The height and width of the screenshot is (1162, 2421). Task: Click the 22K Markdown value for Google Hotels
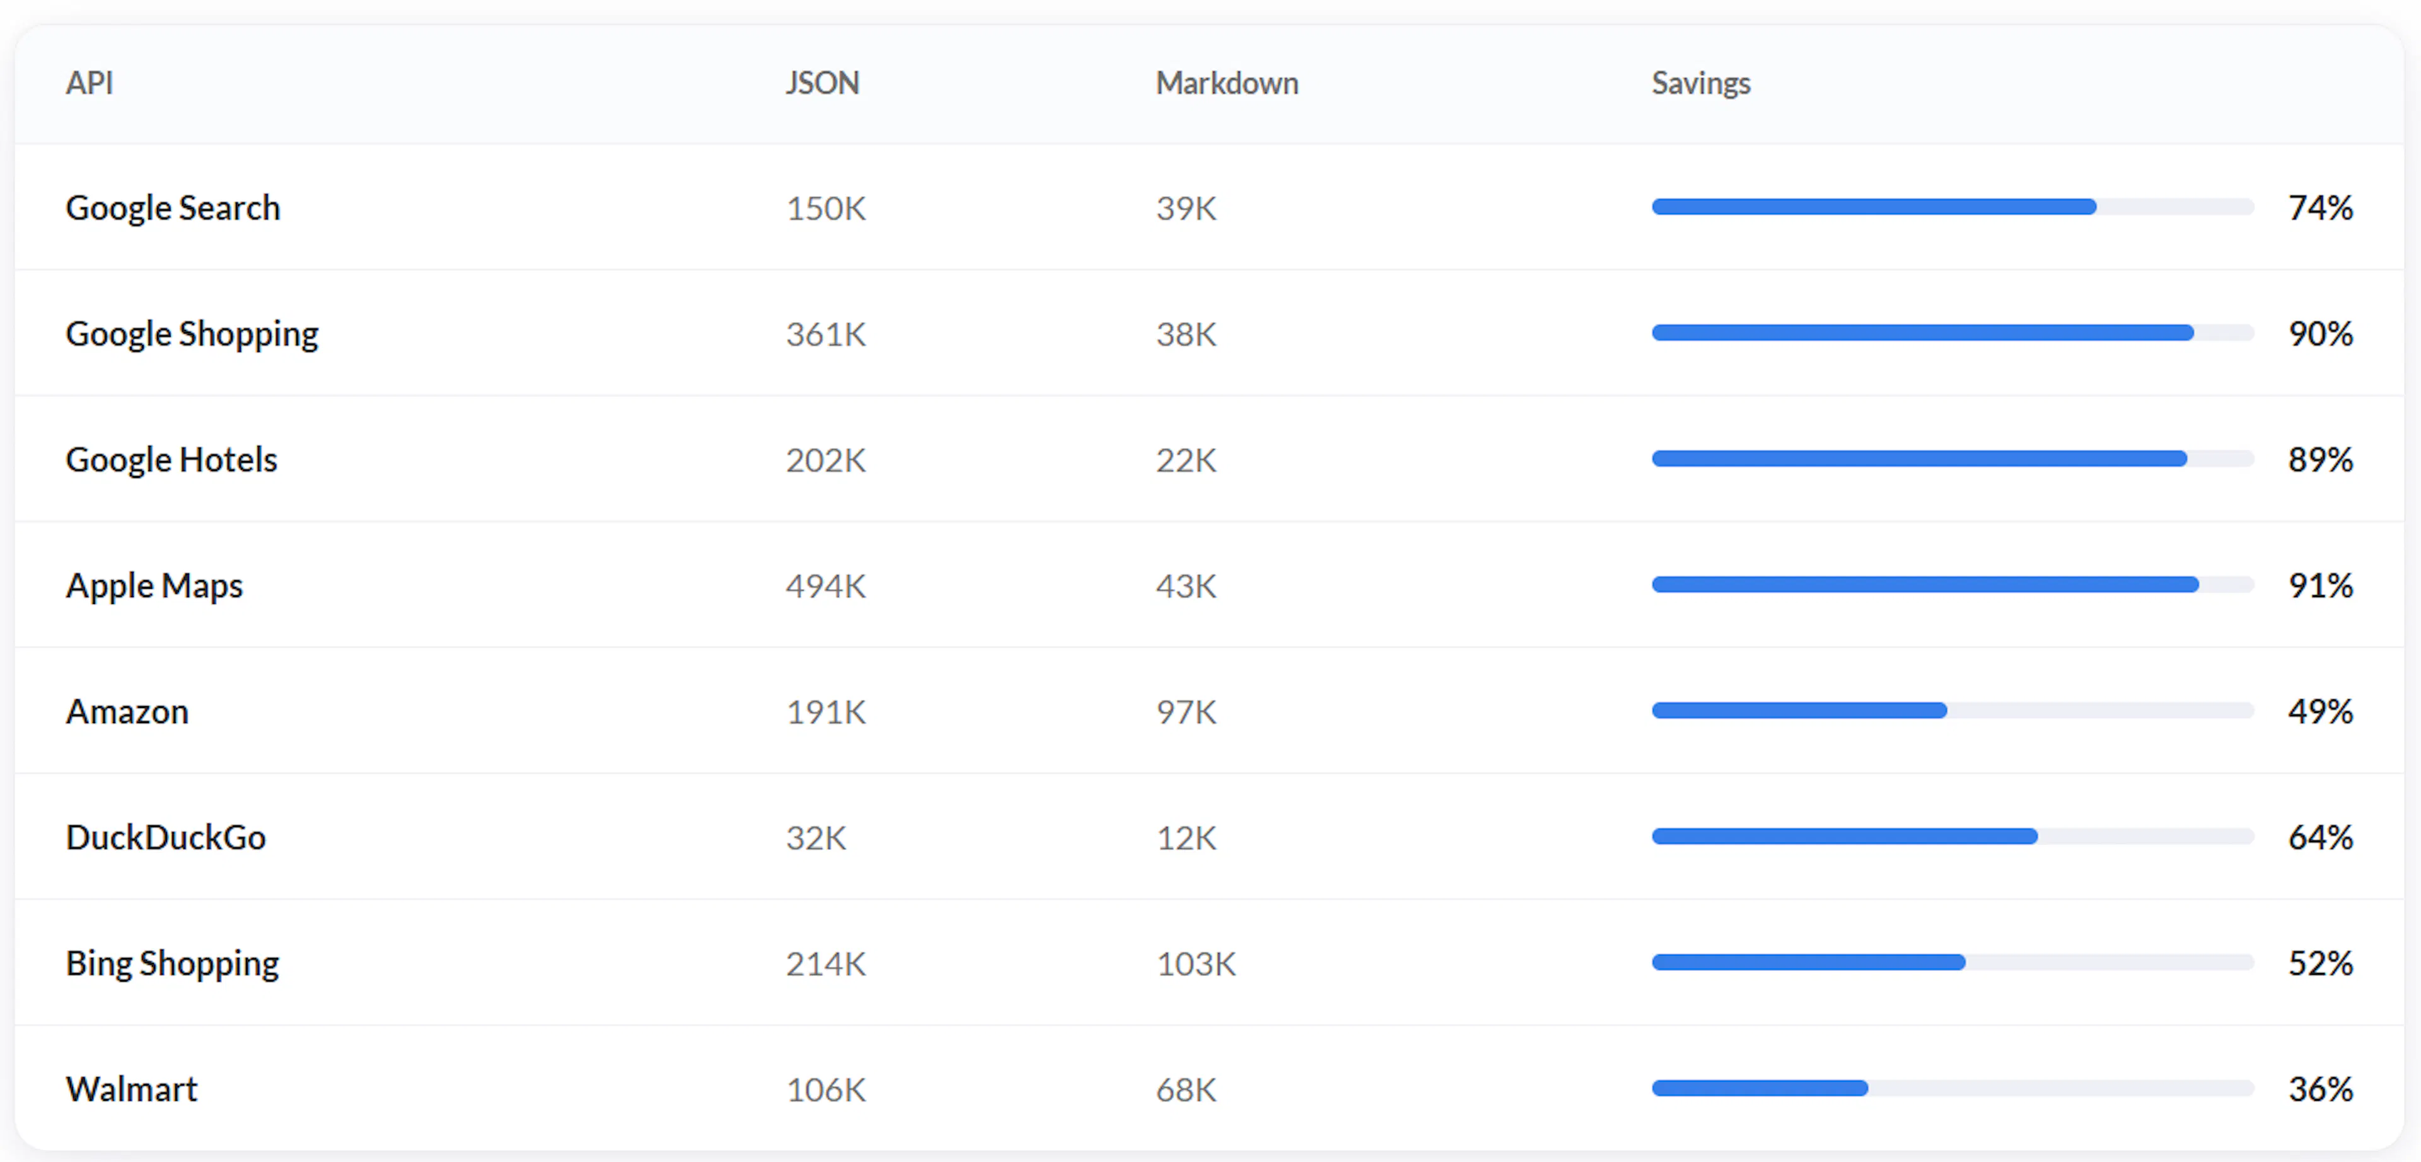pos(1186,460)
